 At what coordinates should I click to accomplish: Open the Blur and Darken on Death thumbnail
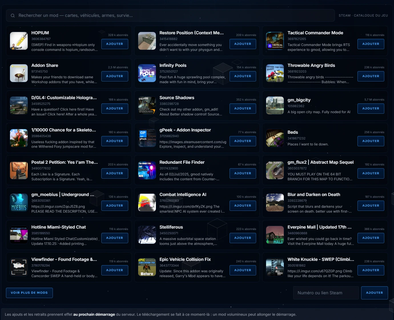point(275,203)
